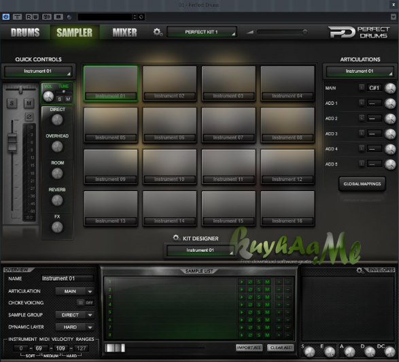Click the phase invert icon on channel strip
This screenshot has height=362, width=399.
tap(29, 117)
